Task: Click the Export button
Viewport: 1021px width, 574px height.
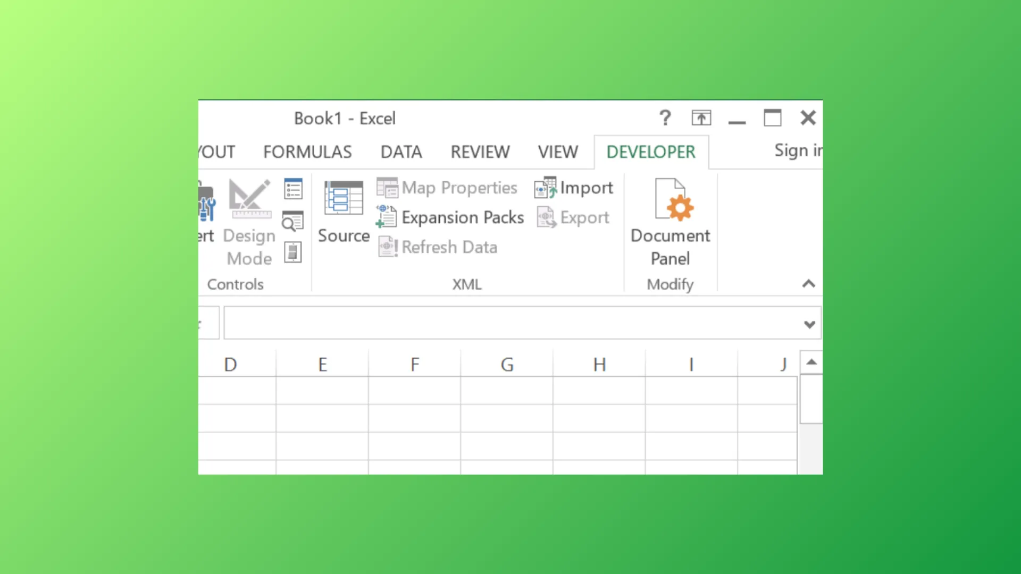Action: [x=574, y=217]
